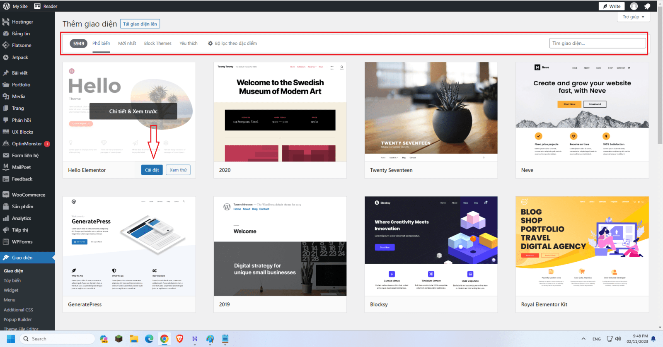Open the notifications icon in admin bar
This screenshot has width=663, height=347.
click(647, 6)
